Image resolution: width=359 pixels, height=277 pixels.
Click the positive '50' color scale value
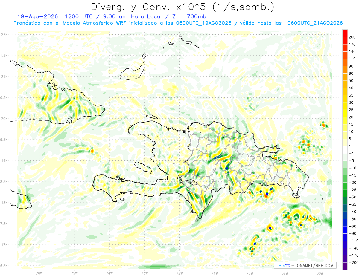(x=351, y=81)
